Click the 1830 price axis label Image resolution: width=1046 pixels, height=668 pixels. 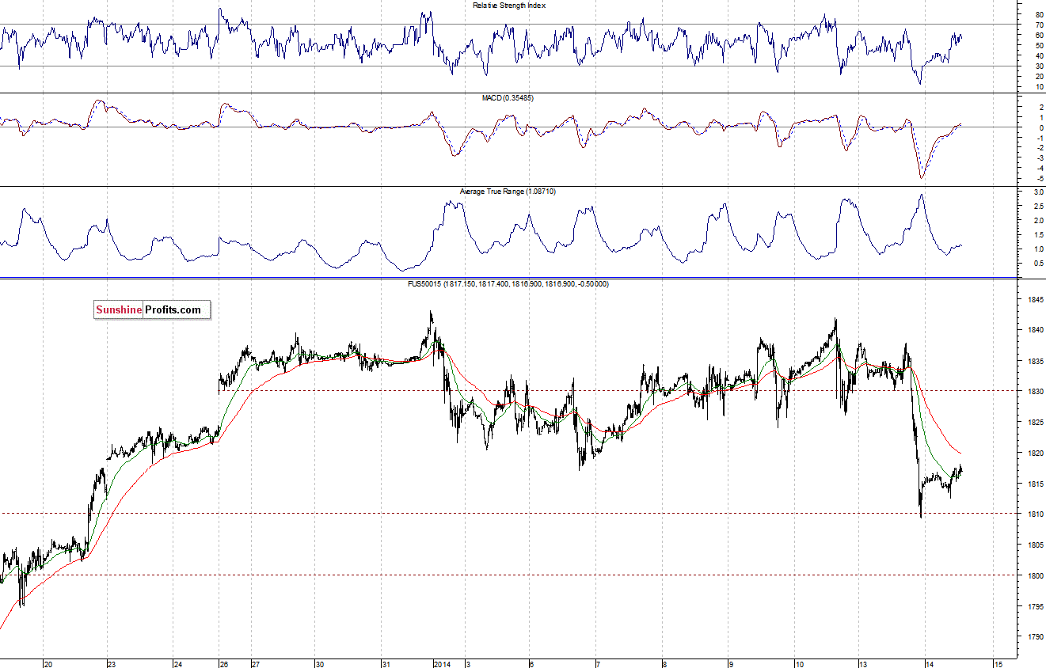tap(1035, 392)
